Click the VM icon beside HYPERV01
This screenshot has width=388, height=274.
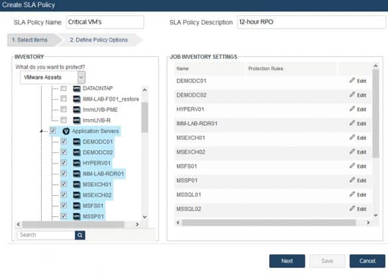click(77, 163)
